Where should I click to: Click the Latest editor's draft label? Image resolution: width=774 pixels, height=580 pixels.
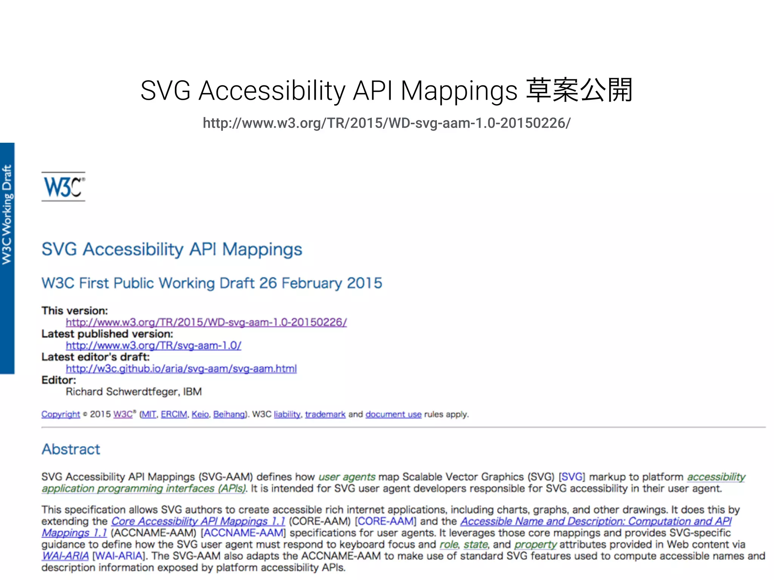point(96,357)
